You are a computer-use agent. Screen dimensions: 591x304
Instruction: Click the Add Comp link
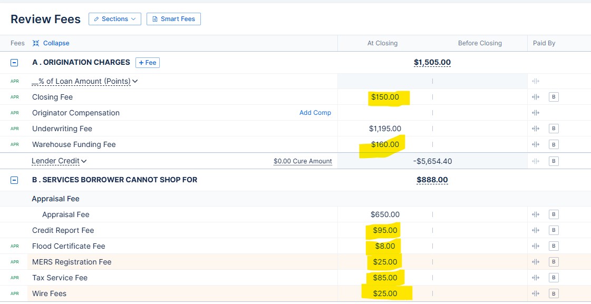(x=315, y=113)
